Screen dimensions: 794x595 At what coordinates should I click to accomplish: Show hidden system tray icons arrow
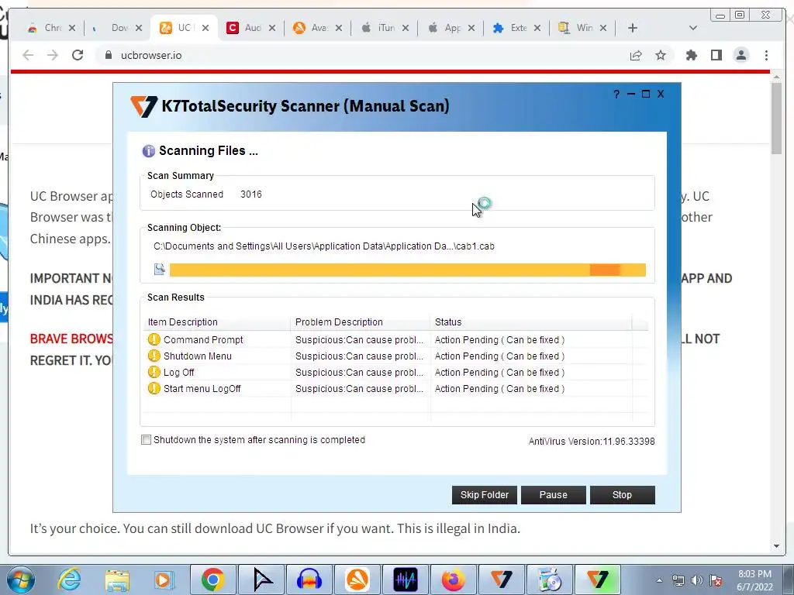pos(659,580)
